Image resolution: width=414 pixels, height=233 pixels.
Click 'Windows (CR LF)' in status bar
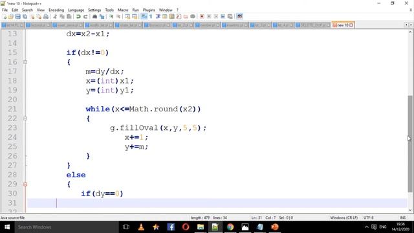point(343,217)
